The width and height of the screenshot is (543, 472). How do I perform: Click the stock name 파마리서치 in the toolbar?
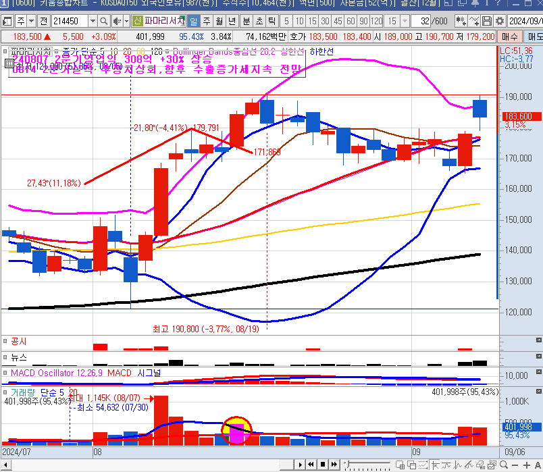[164, 21]
